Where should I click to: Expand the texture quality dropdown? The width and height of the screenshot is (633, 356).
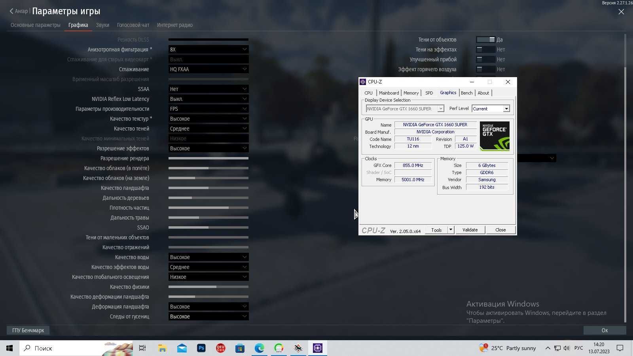click(x=208, y=119)
